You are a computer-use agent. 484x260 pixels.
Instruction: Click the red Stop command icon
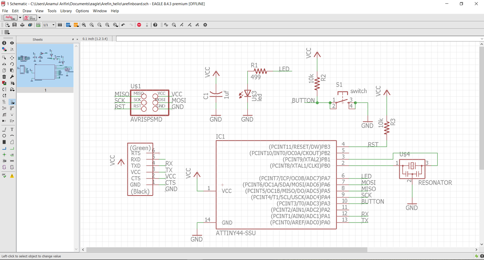coord(139,25)
